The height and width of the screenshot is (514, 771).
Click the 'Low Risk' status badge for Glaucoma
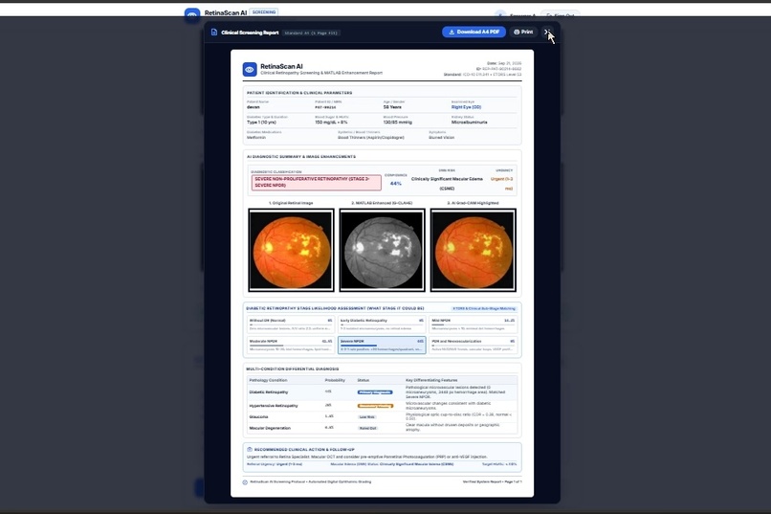tap(367, 417)
